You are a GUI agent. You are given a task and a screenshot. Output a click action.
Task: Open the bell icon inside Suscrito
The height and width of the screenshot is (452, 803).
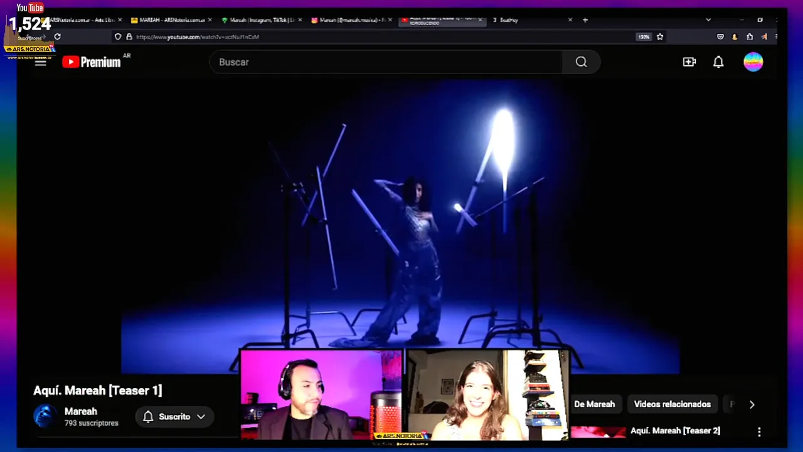click(148, 417)
